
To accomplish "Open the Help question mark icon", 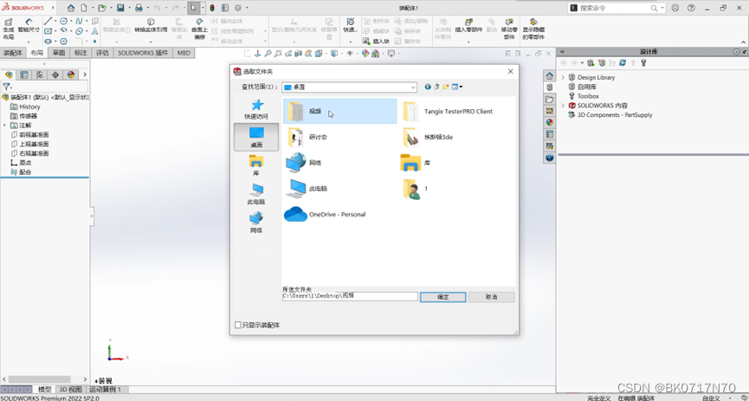I will pyautogui.click(x=691, y=8).
